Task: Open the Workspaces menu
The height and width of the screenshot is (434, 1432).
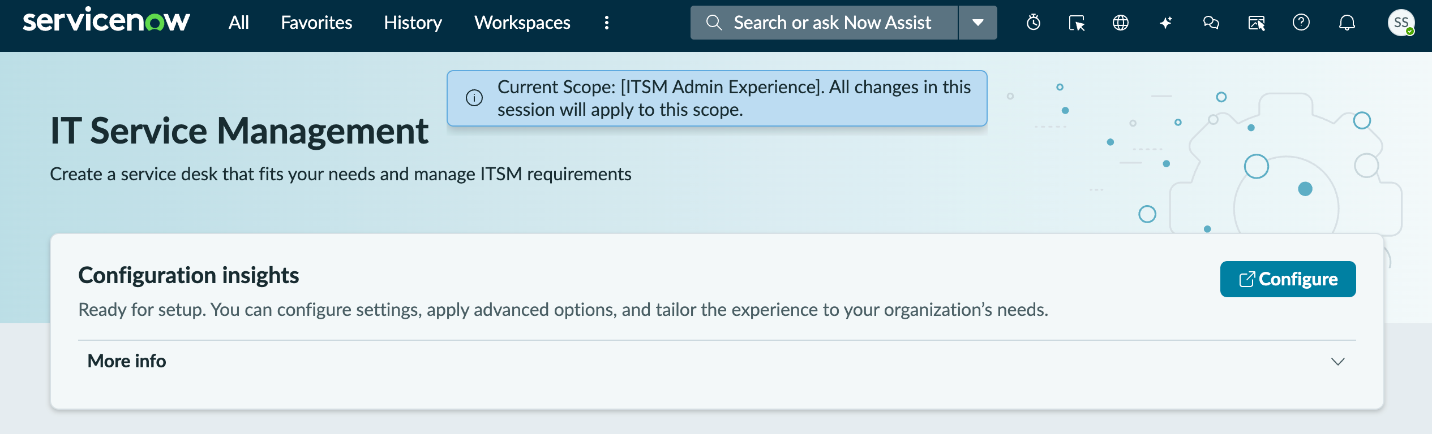Action: pos(522,23)
